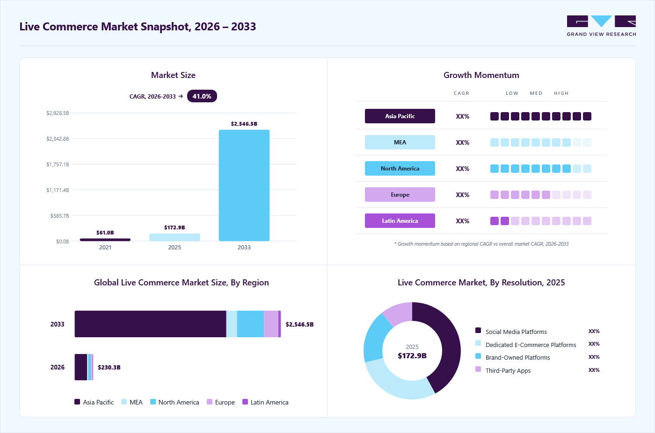Click the Asia Pacific momentum indicator squares

coord(541,116)
